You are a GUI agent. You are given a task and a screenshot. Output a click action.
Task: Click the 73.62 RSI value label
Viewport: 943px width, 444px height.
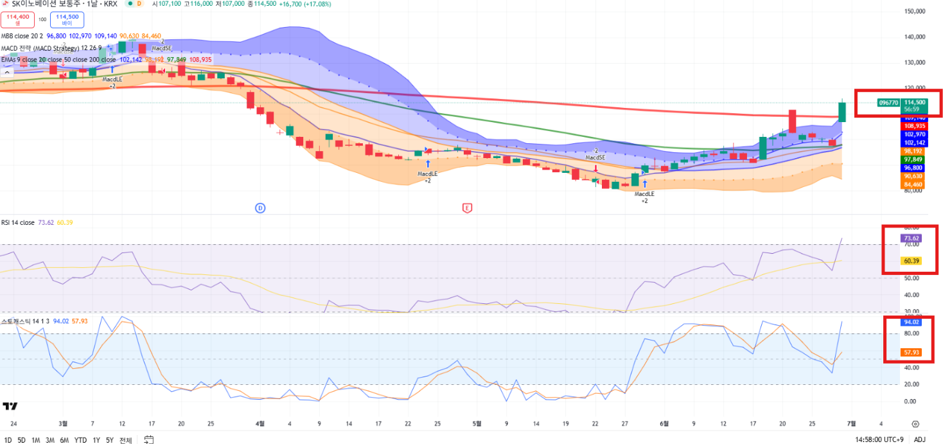[x=912, y=238]
